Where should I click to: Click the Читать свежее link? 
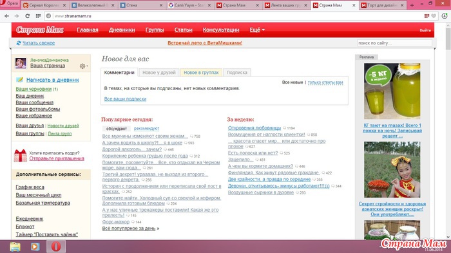(x=39, y=43)
